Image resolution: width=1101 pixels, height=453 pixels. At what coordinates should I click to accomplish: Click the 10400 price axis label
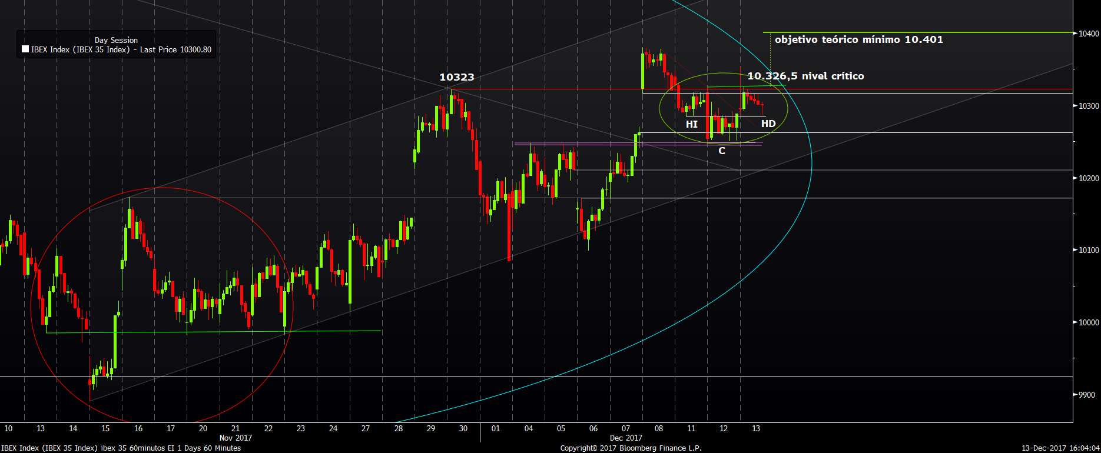(x=1089, y=34)
